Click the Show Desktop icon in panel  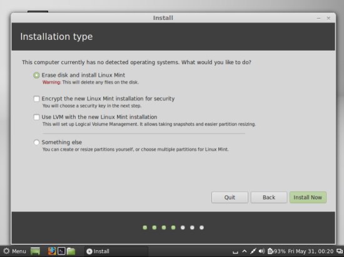pos(35,251)
